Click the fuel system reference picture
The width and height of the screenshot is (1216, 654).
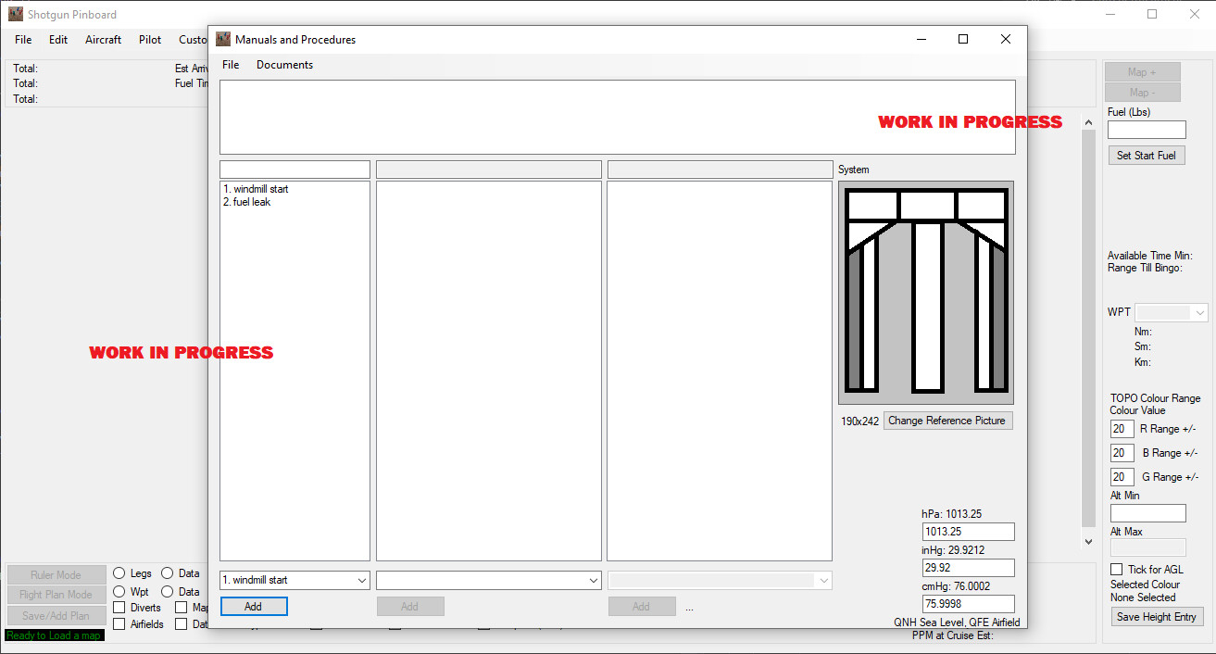coord(925,292)
